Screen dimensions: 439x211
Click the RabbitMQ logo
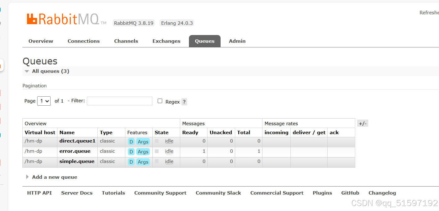[66, 19]
